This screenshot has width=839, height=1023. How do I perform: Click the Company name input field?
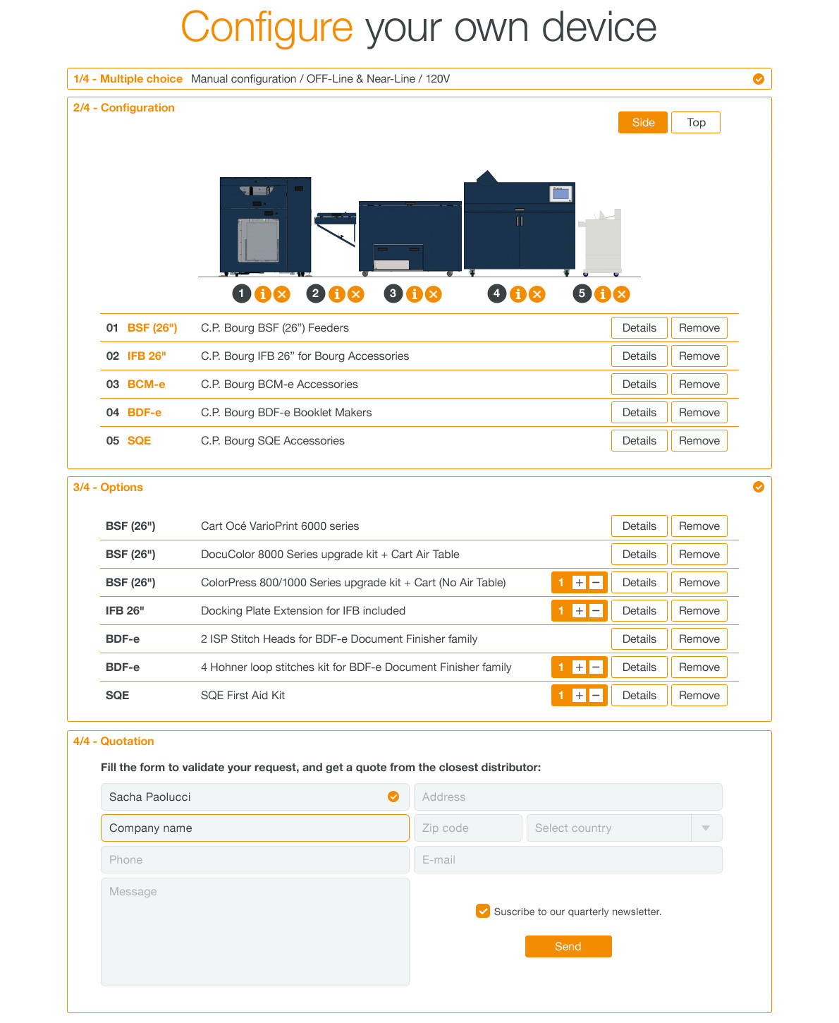(255, 828)
